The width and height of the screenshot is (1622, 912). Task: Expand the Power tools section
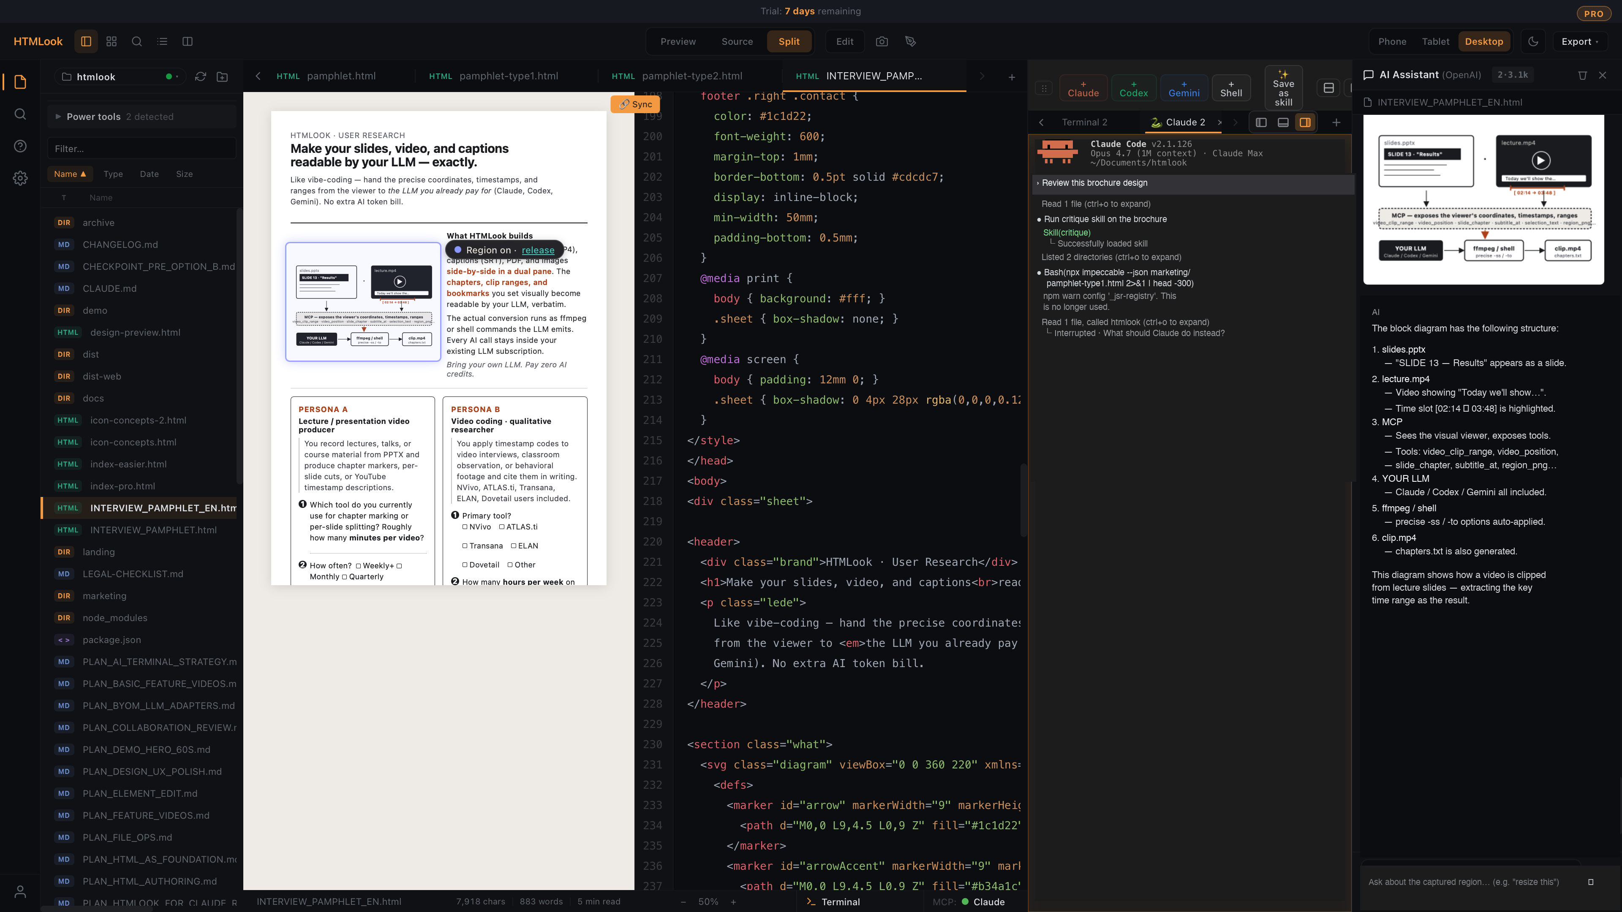[142, 117]
